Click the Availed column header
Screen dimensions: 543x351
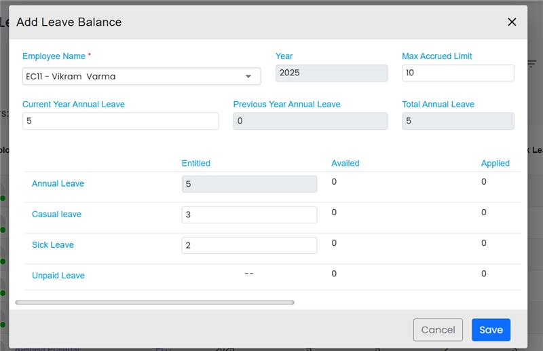click(345, 163)
